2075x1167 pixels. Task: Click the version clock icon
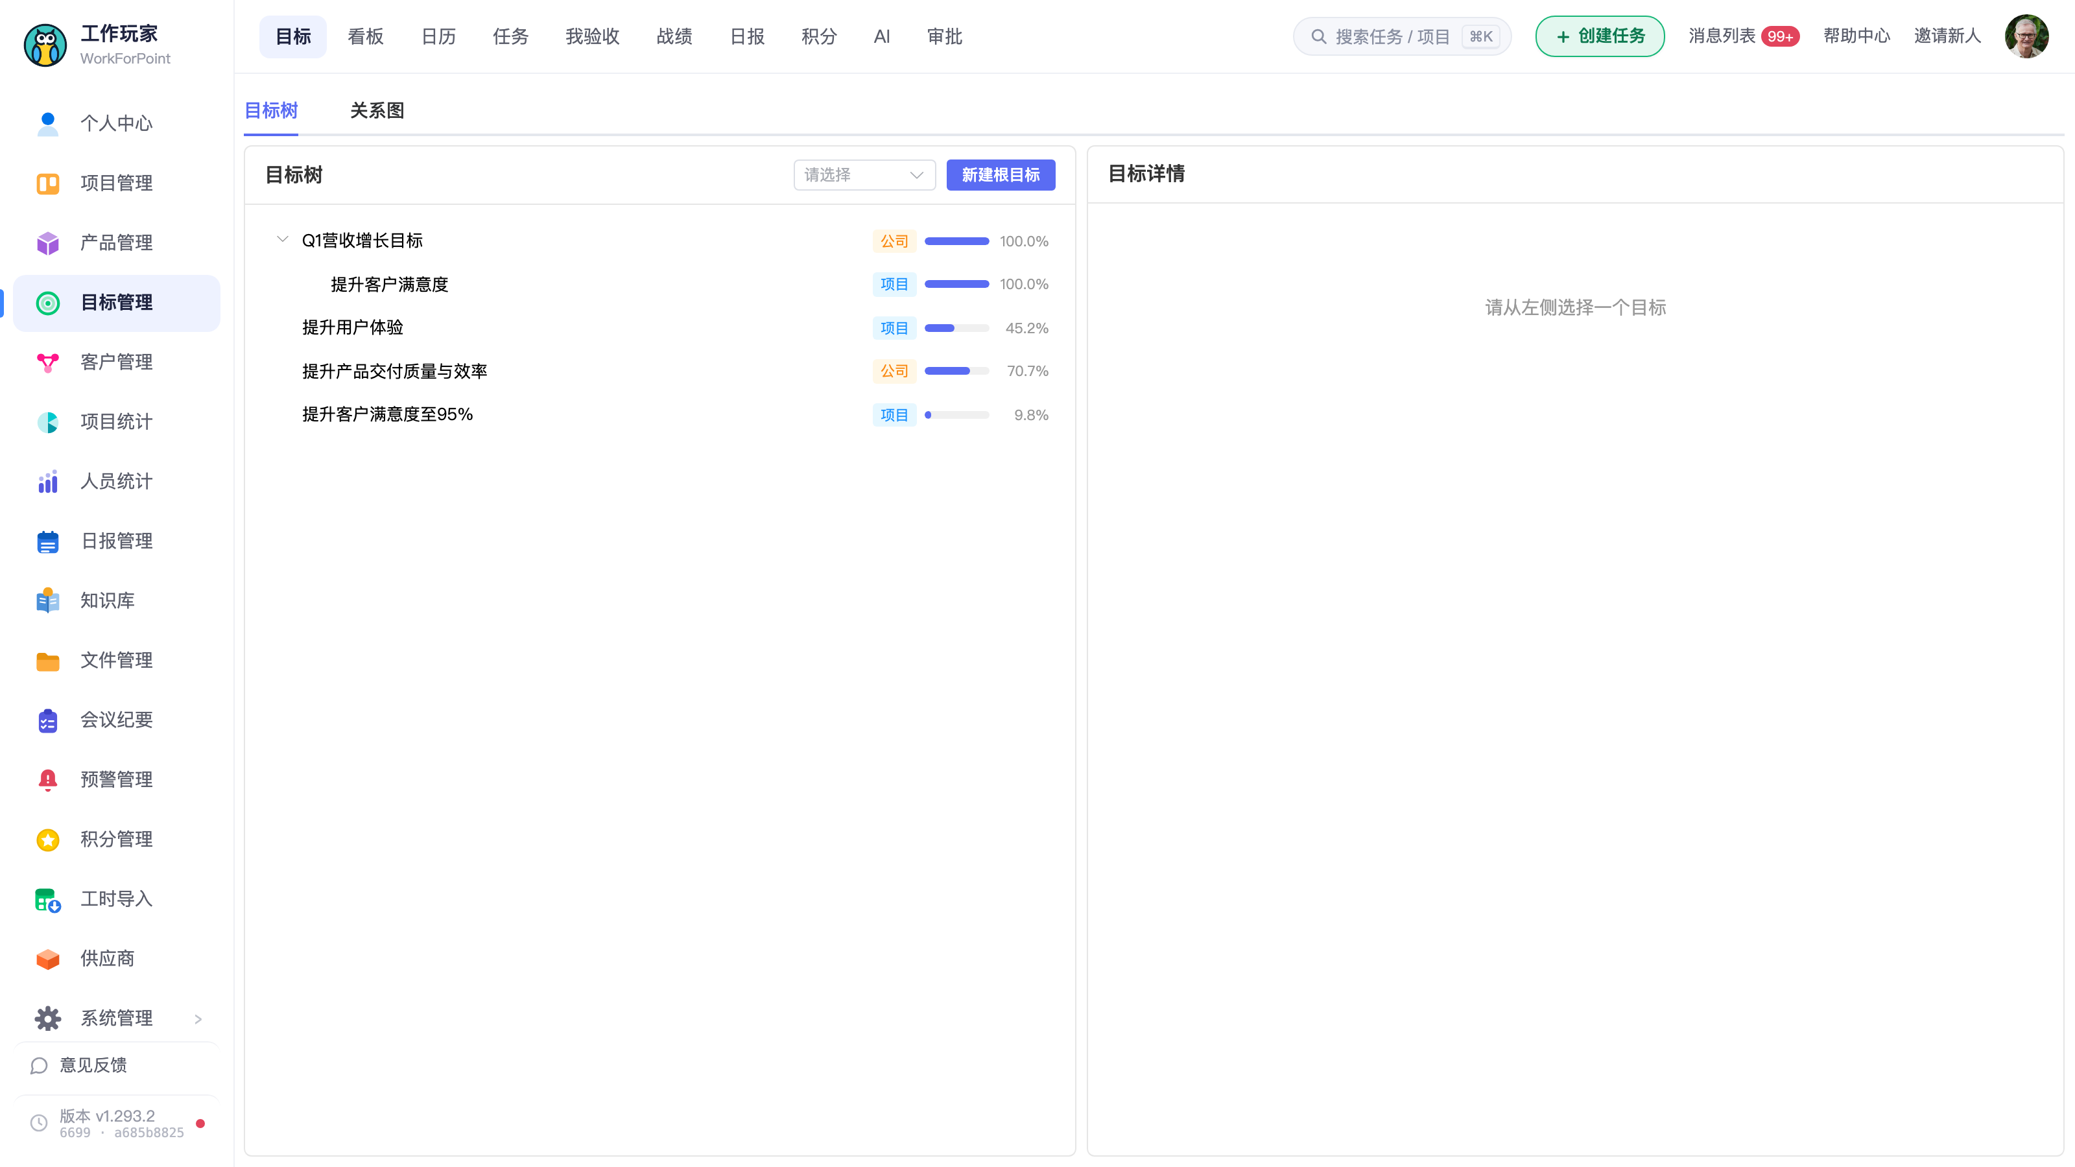pyautogui.click(x=39, y=1123)
